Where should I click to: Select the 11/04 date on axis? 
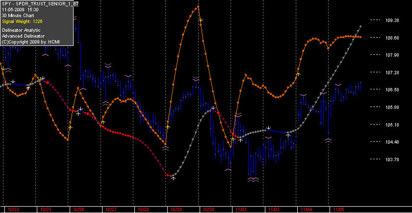point(306,210)
